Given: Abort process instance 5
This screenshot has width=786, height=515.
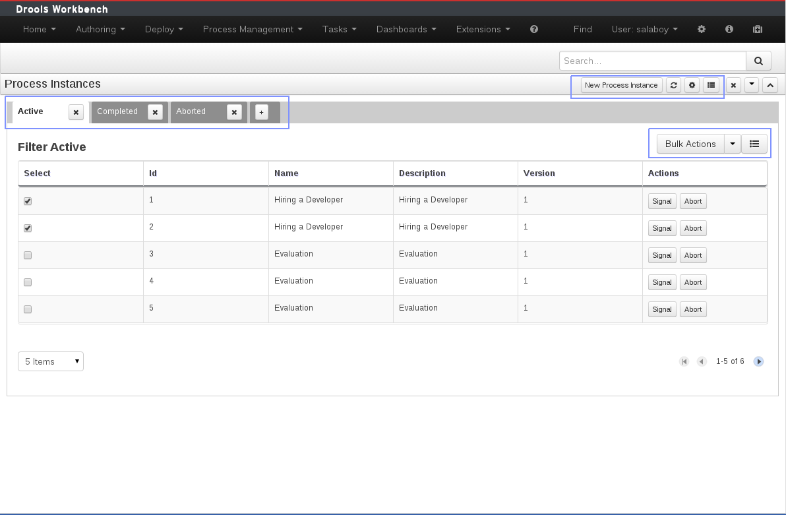Looking at the screenshot, I should pos(693,309).
